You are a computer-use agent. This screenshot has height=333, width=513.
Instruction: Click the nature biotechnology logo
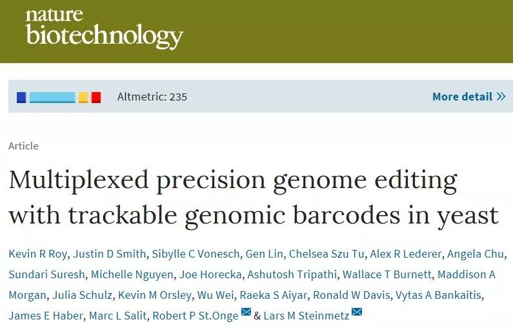[104, 30]
